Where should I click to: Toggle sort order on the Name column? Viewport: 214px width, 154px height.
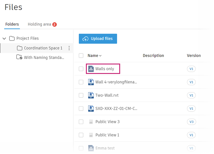(94, 56)
